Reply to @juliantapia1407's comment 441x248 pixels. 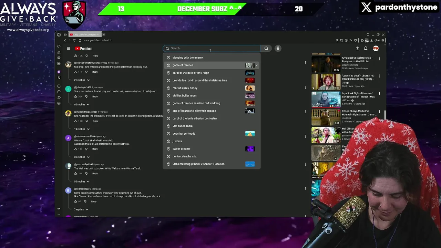point(95,96)
